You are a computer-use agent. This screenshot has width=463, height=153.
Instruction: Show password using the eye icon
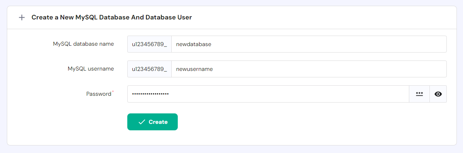pyautogui.click(x=438, y=94)
